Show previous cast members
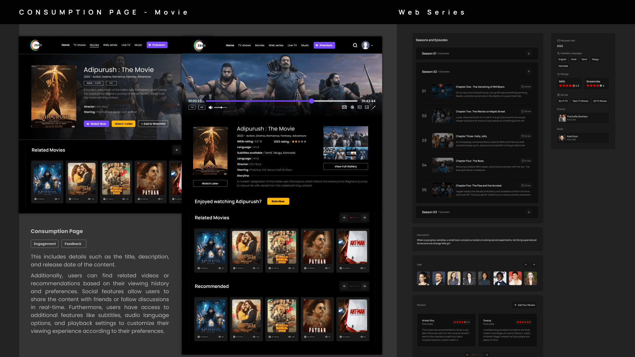 526,264
